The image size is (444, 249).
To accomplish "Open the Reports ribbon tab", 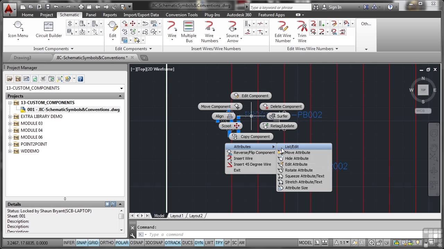I will tap(110, 15).
